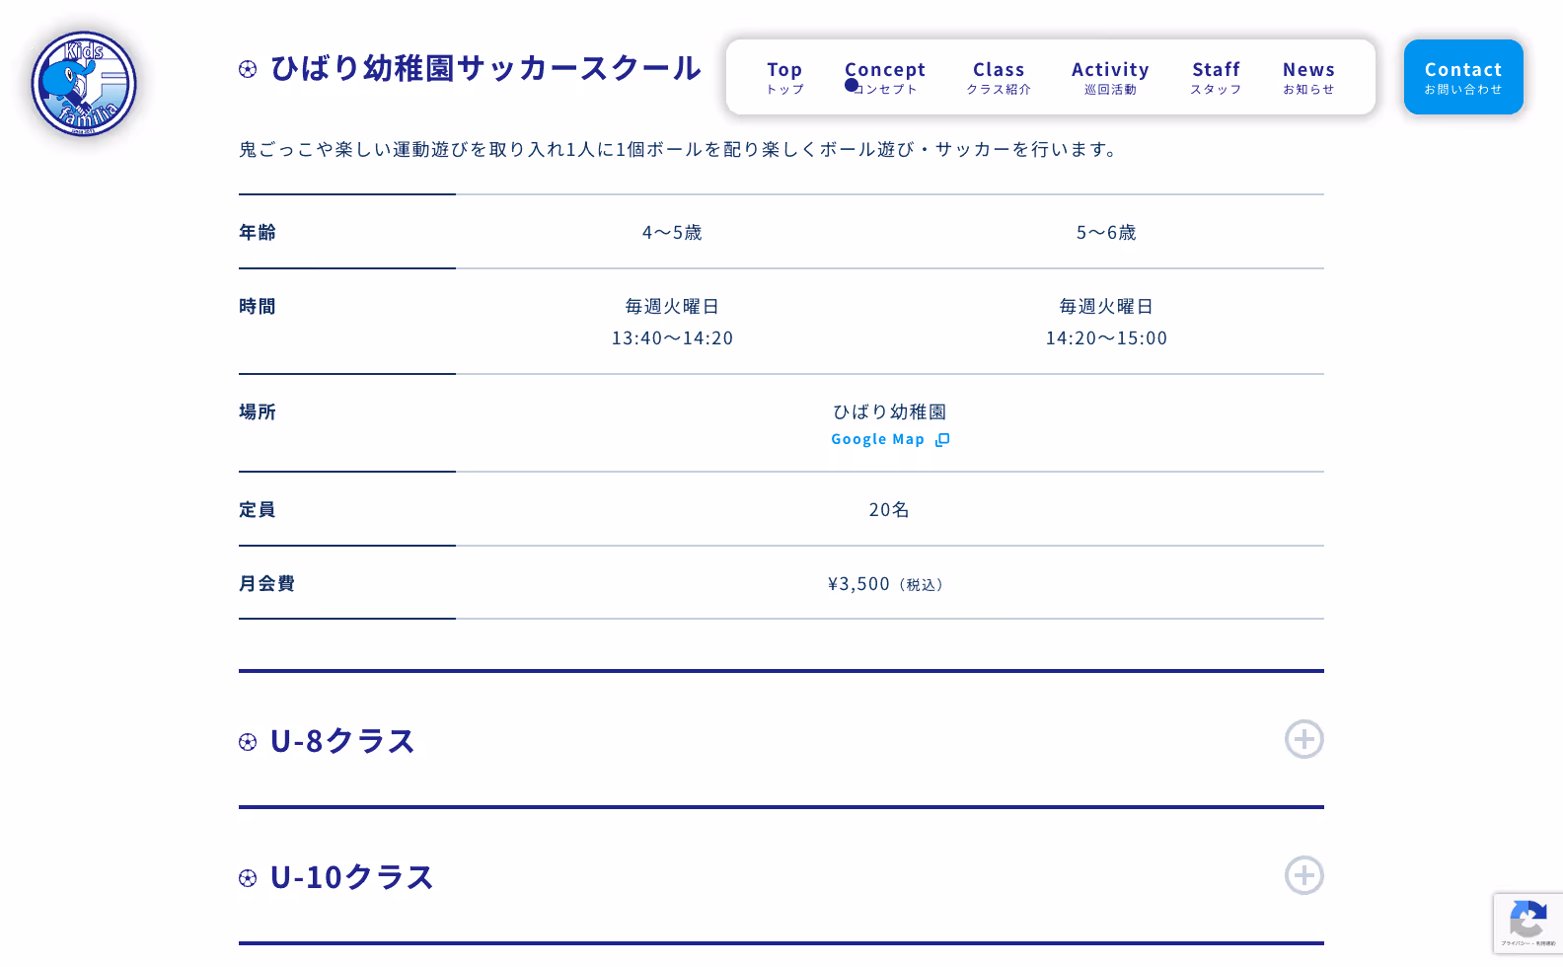Open the Staff スタッフ menu item
The height and width of the screenshot is (967, 1563).
point(1216,77)
